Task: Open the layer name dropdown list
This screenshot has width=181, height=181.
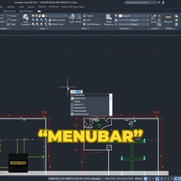Action: pos(66,16)
